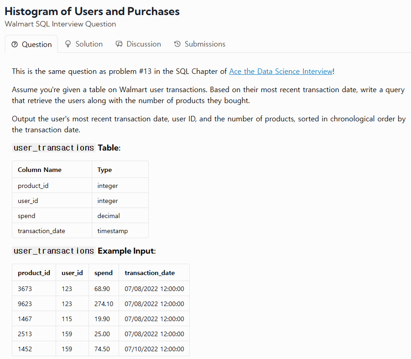
Task: Select the transaction_date cell in schema table
Action: pyautogui.click(x=52, y=231)
